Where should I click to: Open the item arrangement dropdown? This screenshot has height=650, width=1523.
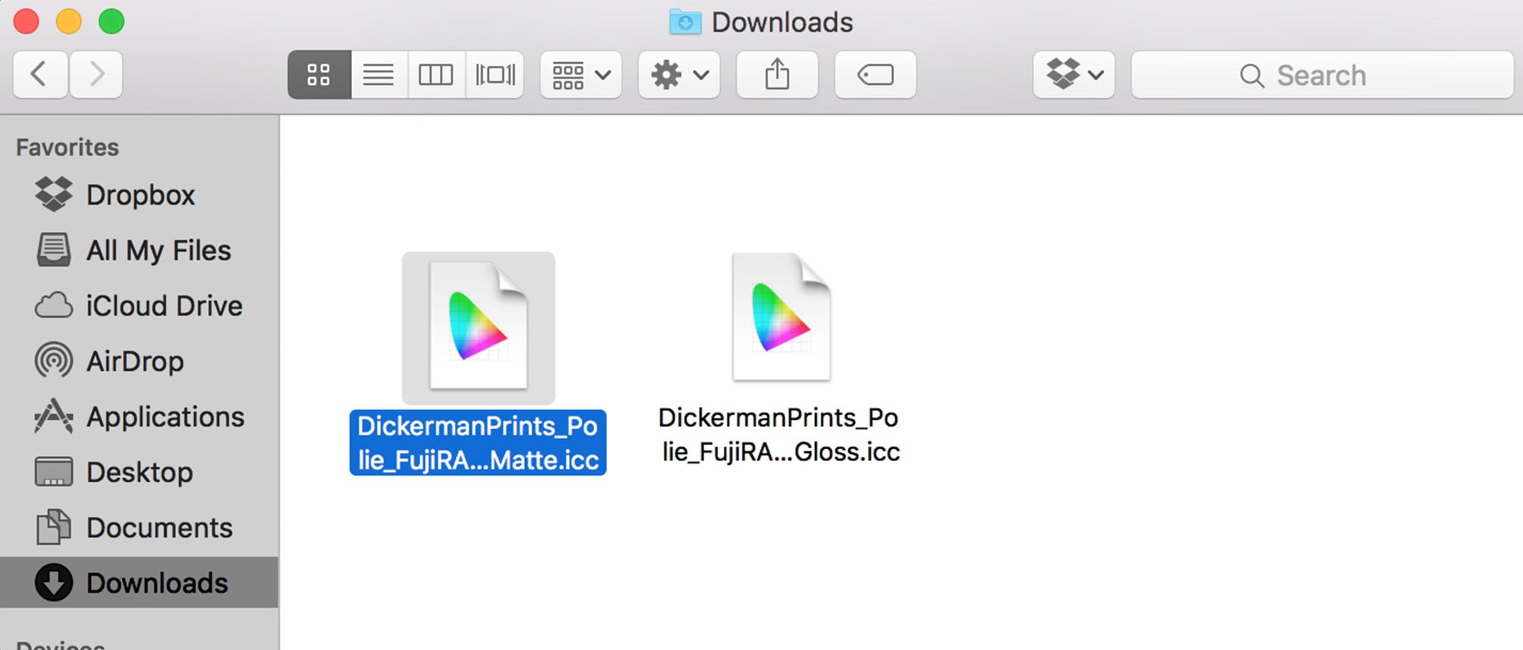(581, 75)
